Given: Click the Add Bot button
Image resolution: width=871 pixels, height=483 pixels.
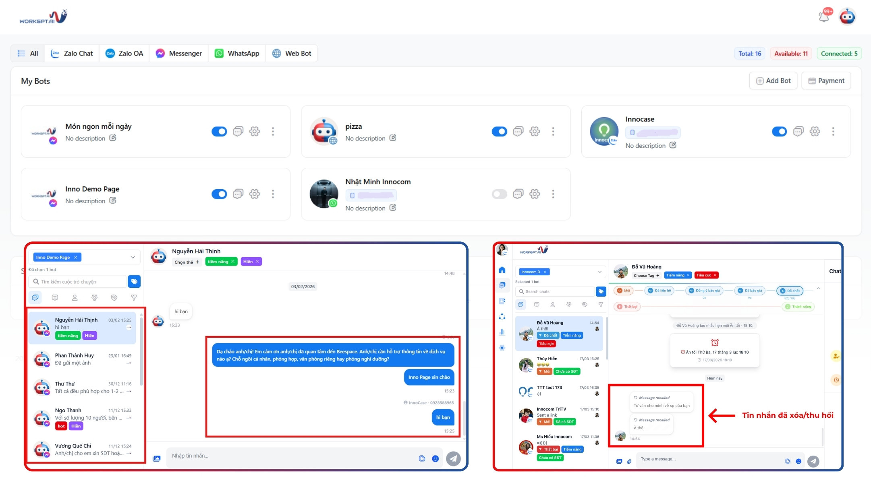Looking at the screenshot, I should point(773,80).
